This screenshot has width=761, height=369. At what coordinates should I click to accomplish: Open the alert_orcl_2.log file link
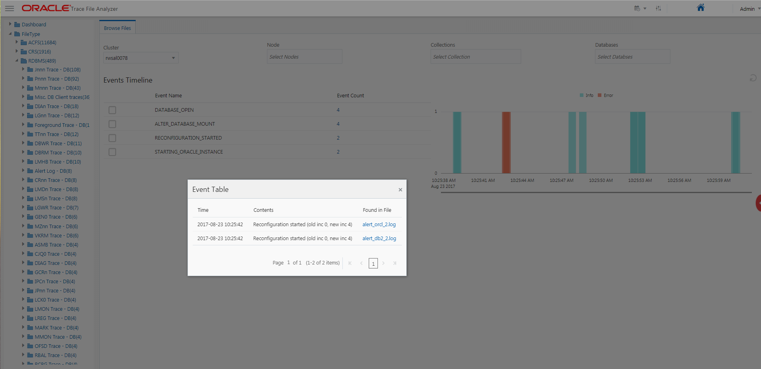point(379,225)
